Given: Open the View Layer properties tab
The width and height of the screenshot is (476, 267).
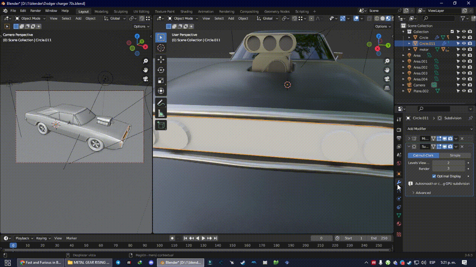Looking at the screenshot, I should (x=399, y=146).
